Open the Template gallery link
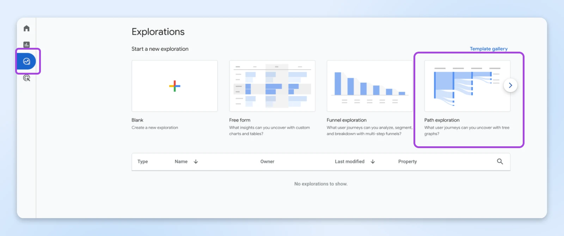 489,49
